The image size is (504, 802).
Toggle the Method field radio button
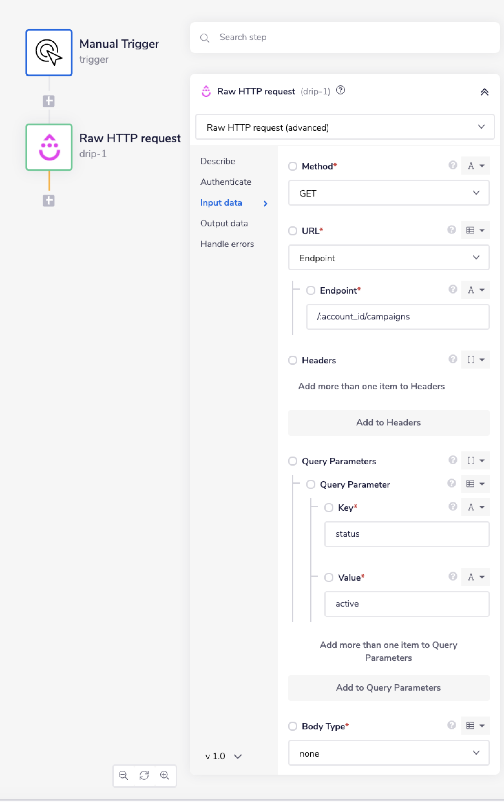pos(293,166)
